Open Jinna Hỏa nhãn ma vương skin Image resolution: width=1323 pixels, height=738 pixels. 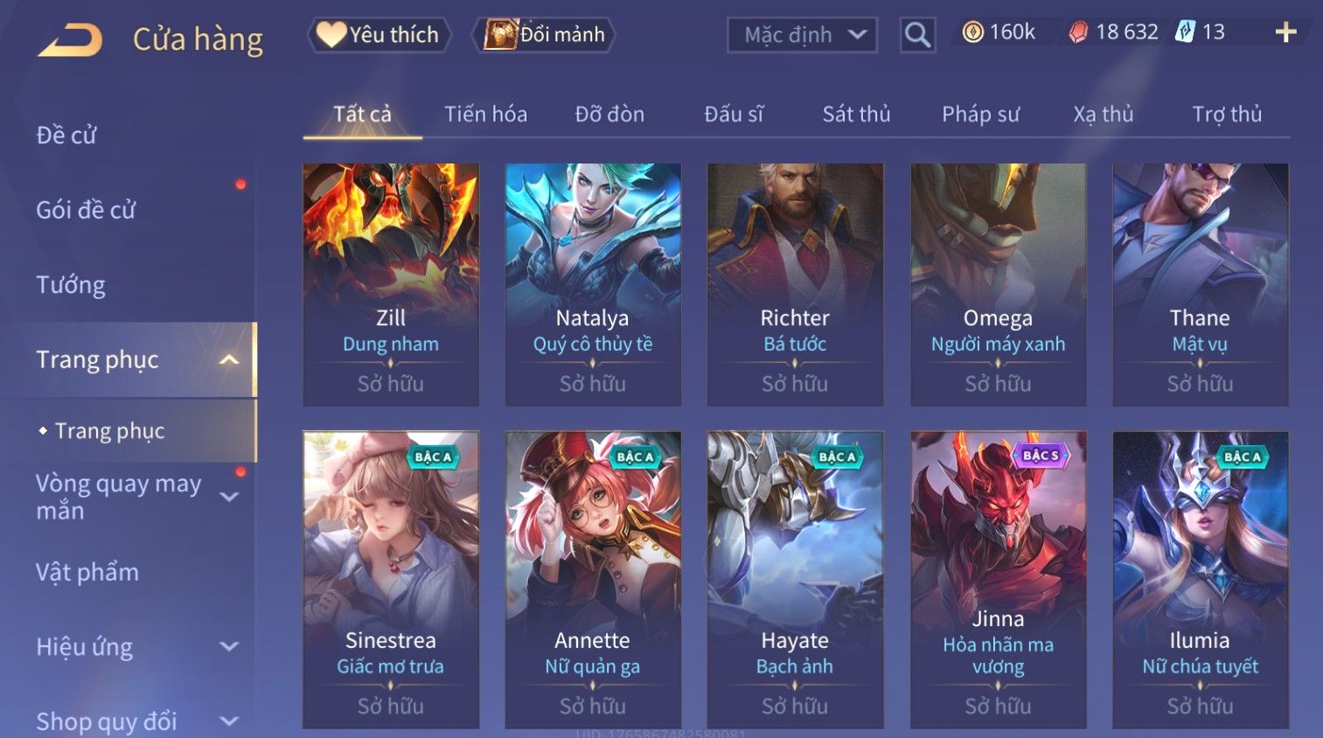coord(998,580)
